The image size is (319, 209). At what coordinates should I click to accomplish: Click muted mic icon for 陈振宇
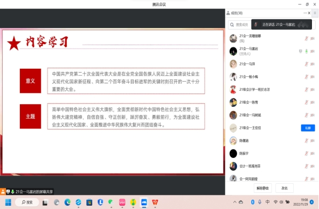click(307, 154)
